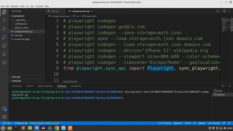Open the Manage gear in activity bar
The width and height of the screenshot is (233, 131).
4,117
